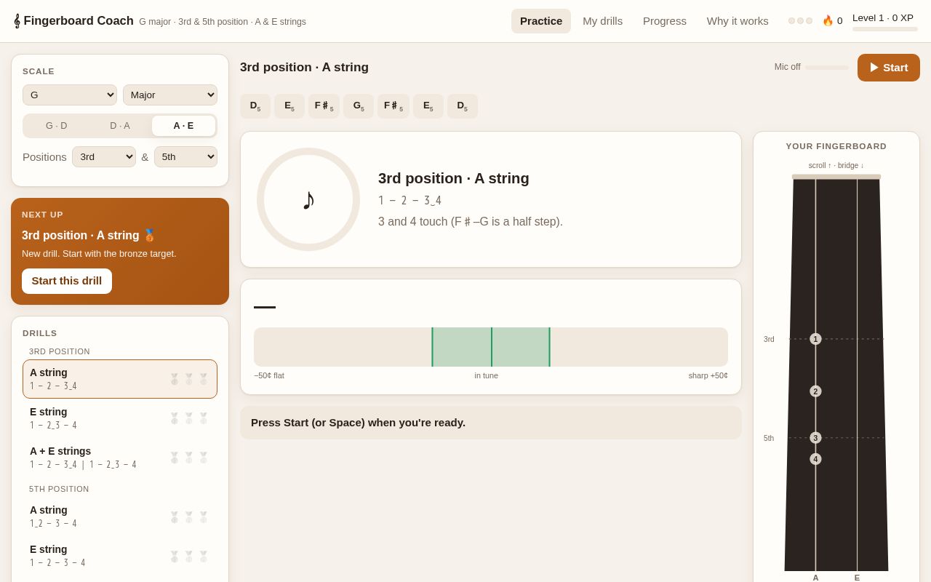
Task: Choose the G · D string pair
Action: coord(57,126)
